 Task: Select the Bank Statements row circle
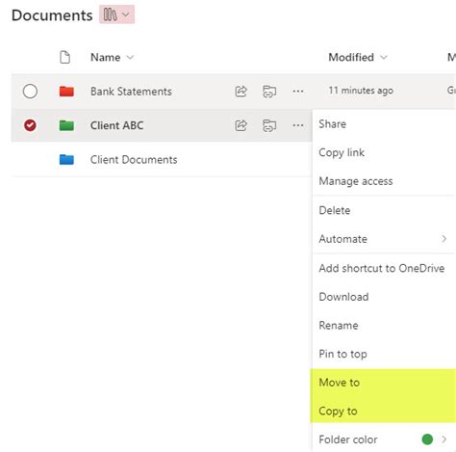[30, 92]
